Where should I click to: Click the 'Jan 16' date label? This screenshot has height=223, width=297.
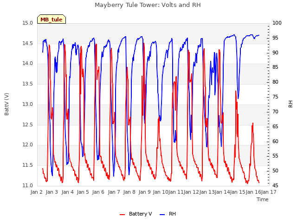pyautogui.click(x=253, y=192)
